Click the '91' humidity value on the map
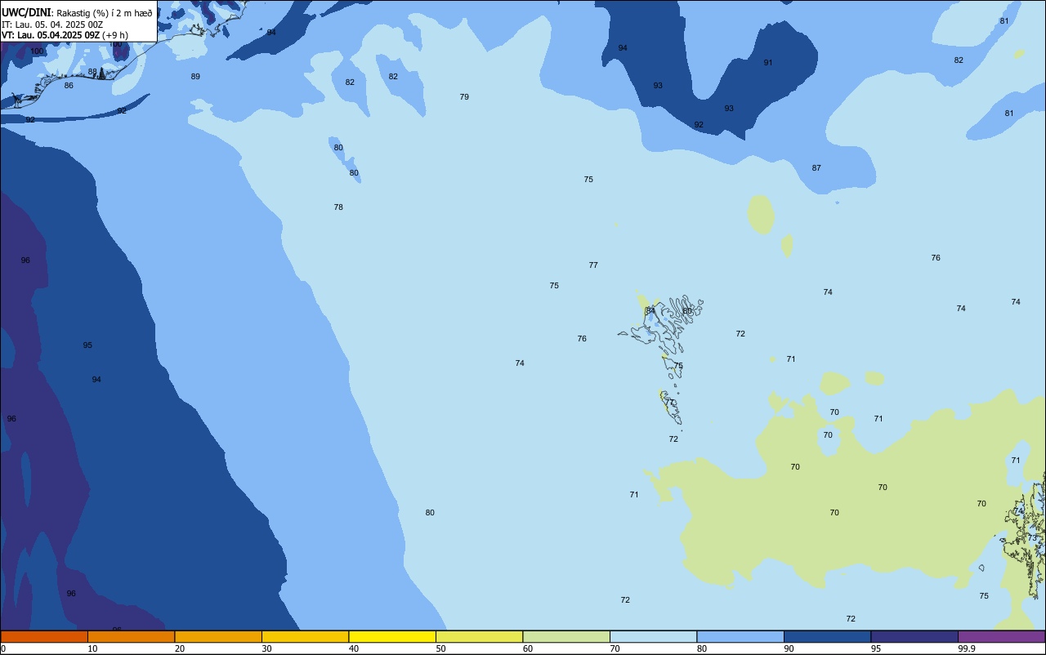Image resolution: width=1046 pixels, height=655 pixels. (x=768, y=63)
